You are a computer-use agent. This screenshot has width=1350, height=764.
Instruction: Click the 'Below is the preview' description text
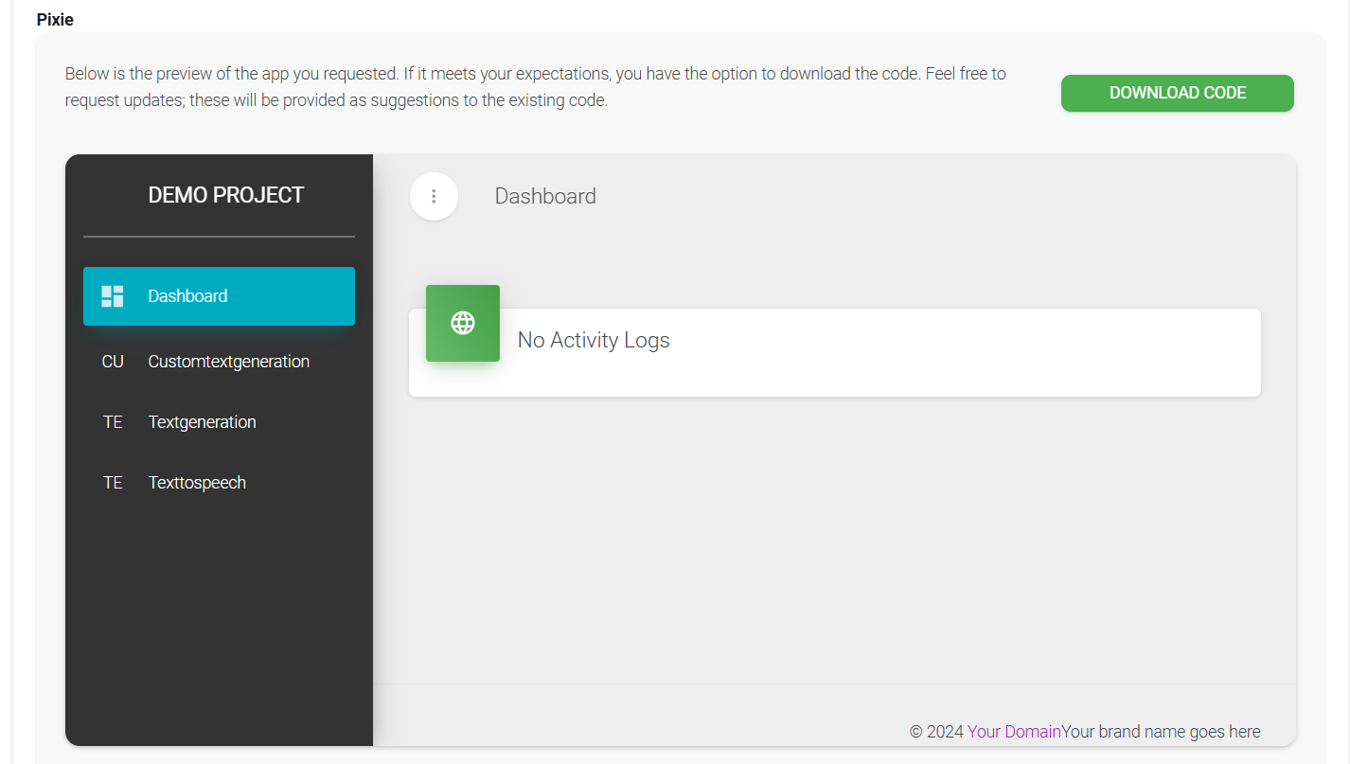click(x=536, y=86)
